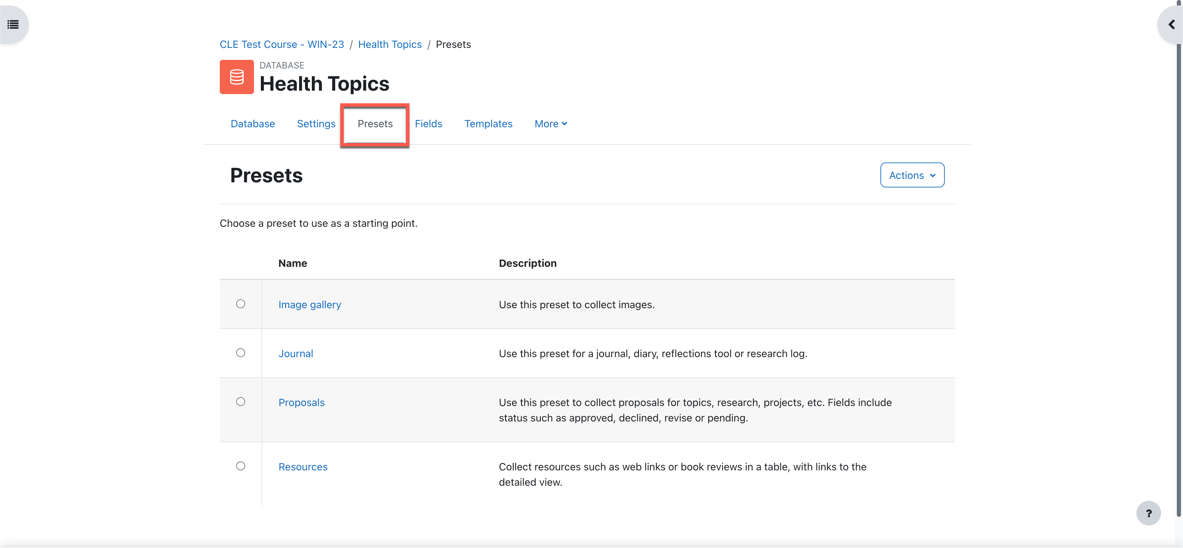The image size is (1183, 548).
Task: Select the Resources preset radio button
Action: [241, 466]
